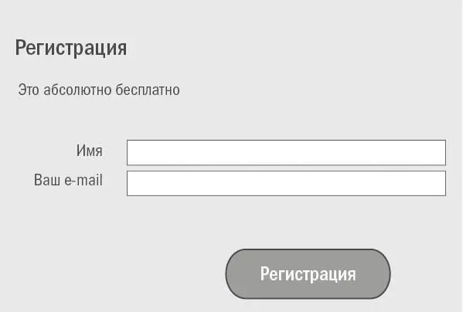The image size is (463, 312).
Task: Focus the email address entry box
Action: [286, 183]
